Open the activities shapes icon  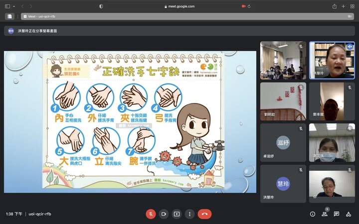tap(349, 214)
